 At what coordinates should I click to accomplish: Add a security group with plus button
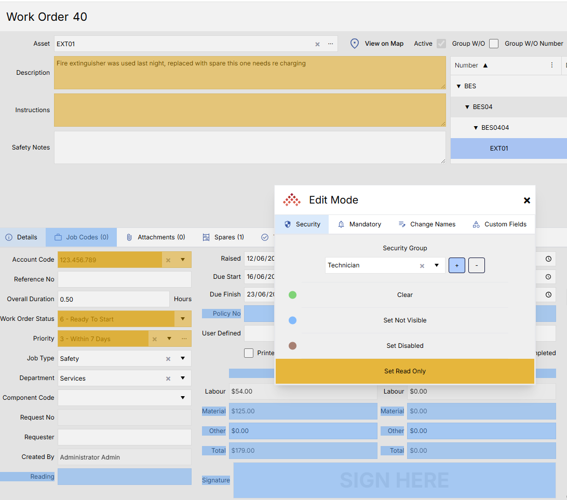[x=457, y=265]
